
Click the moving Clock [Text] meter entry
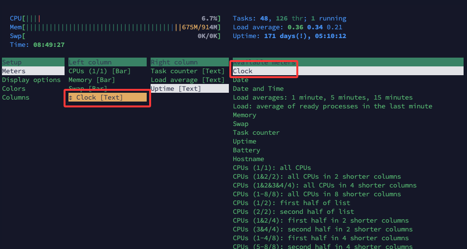point(100,98)
